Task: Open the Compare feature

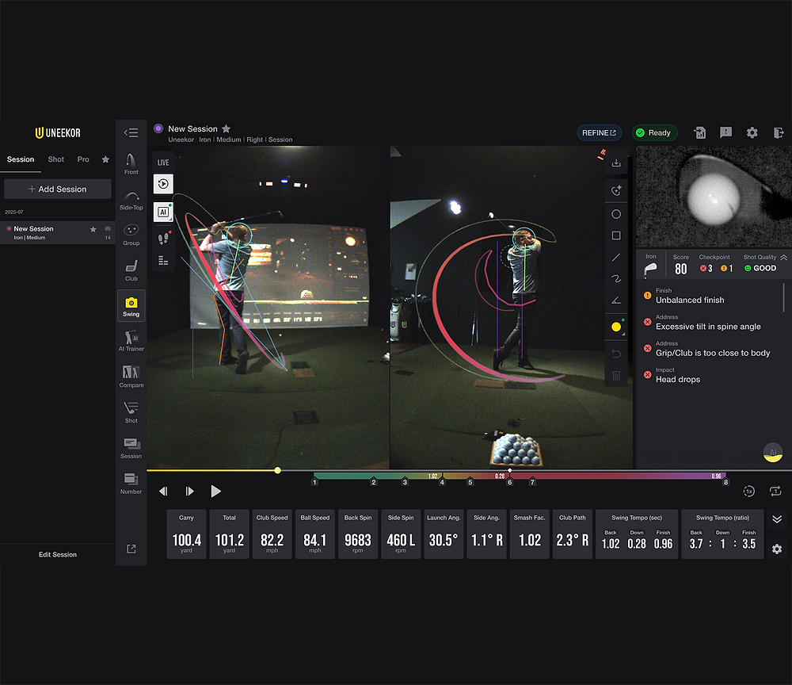Action: click(x=131, y=376)
